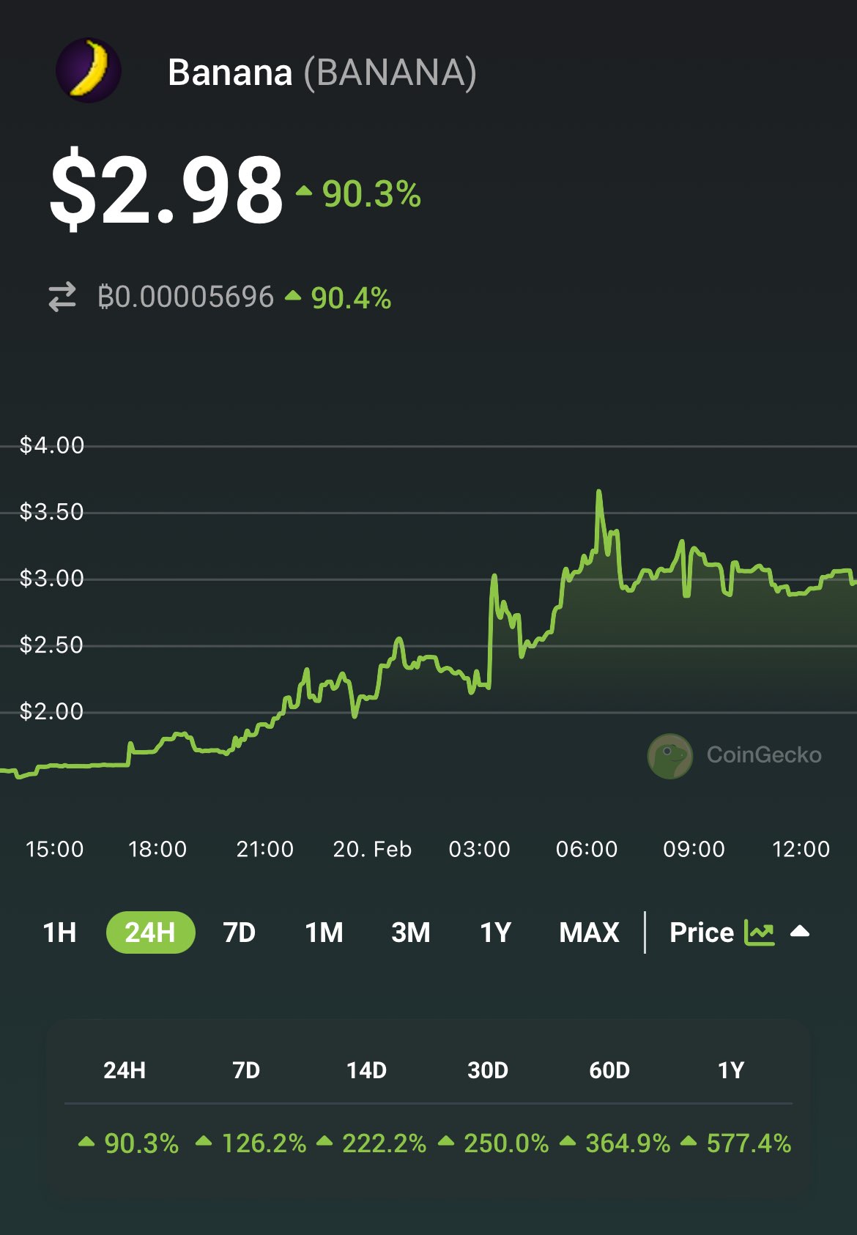
Task: Show the 3M chart range
Action: (410, 932)
